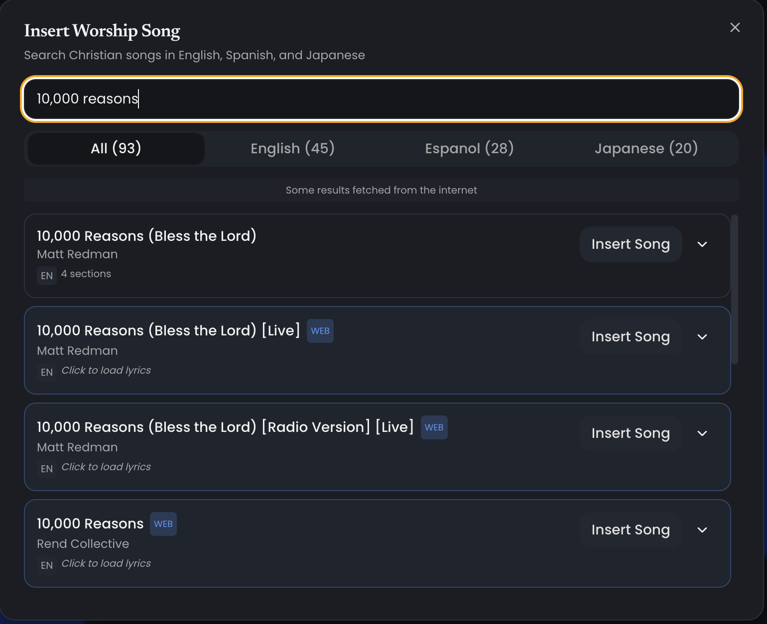
Task: Click EN language tag on first result
Action: [47, 276]
